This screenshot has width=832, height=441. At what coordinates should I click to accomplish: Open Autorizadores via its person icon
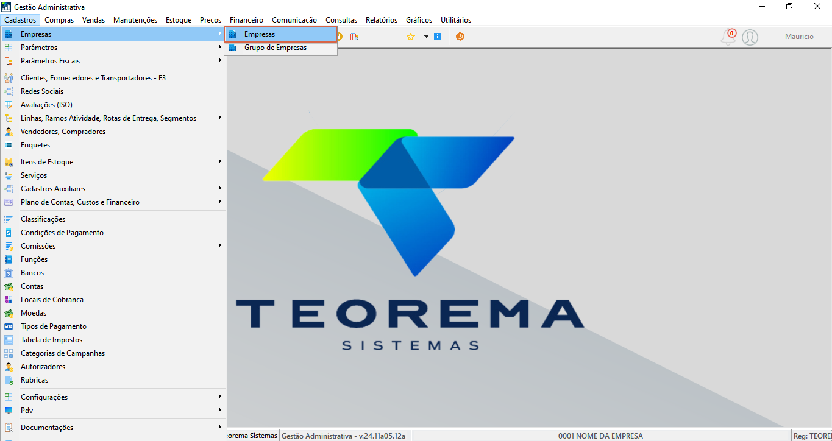click(9, 367)
